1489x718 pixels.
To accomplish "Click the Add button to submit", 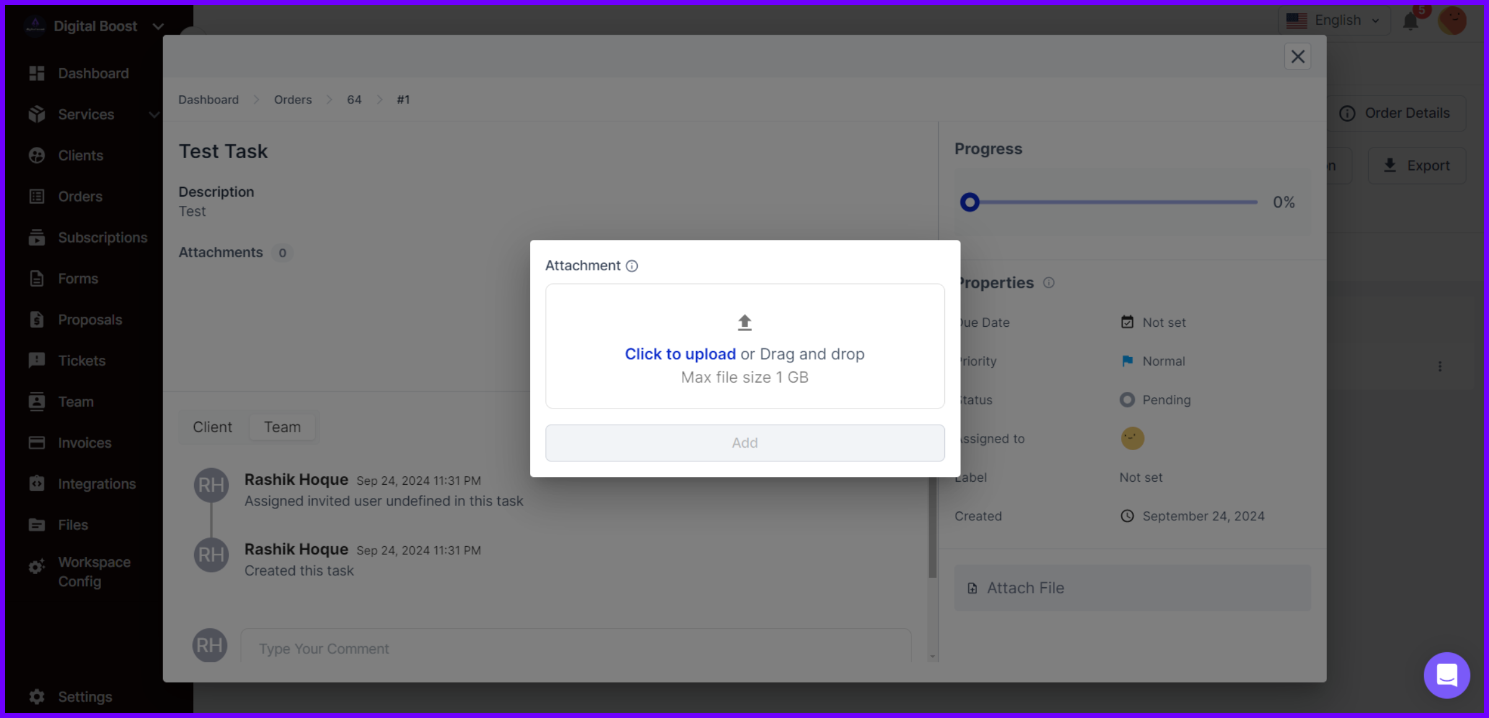I will 743,442.
